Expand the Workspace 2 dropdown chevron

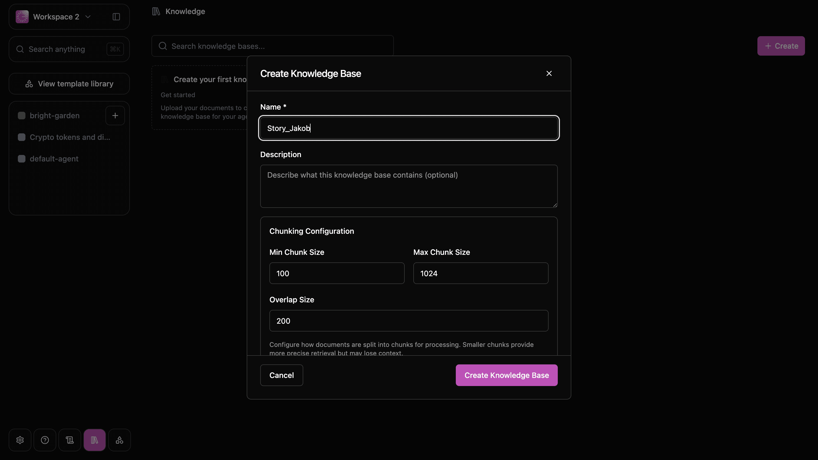tap(88, 17)
